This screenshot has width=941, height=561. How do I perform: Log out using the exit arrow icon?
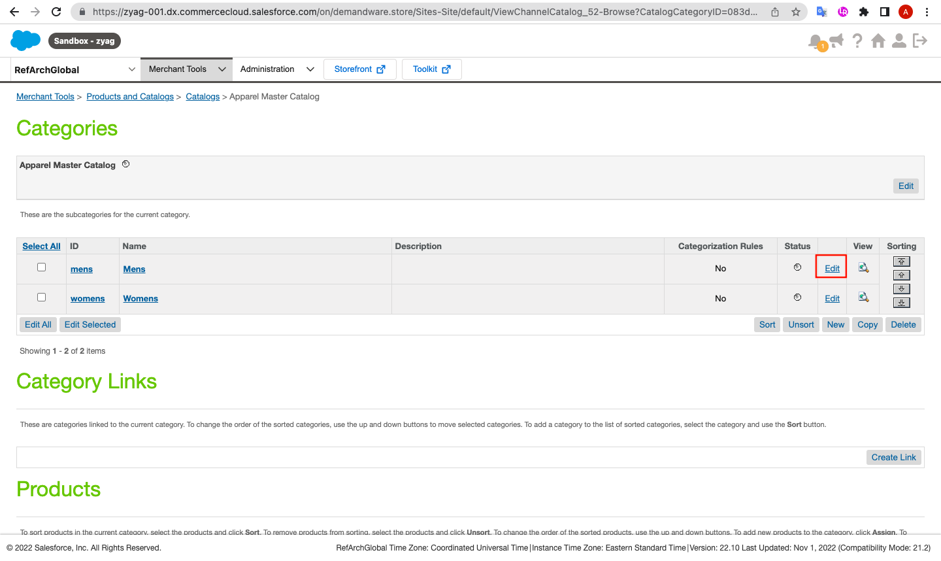pyautogui.click(x=920, y=41)
